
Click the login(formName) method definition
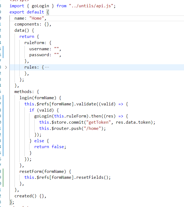pos(40,98)
